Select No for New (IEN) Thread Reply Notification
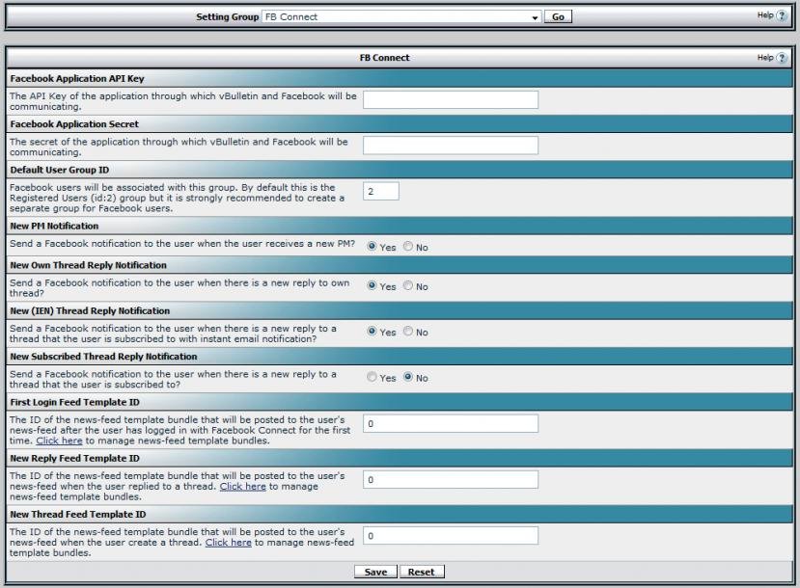 (x=407, y=332)
